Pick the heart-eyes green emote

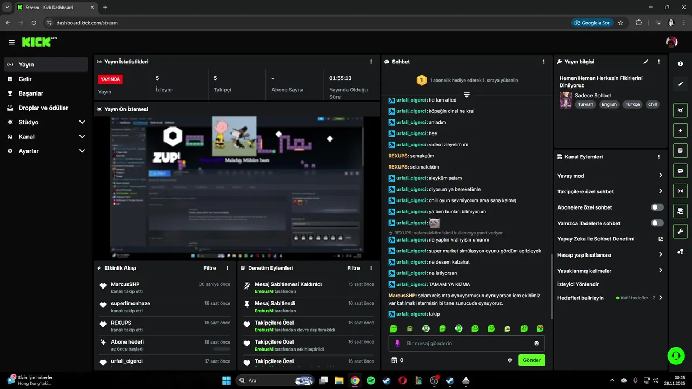click(x=540, y=328)
